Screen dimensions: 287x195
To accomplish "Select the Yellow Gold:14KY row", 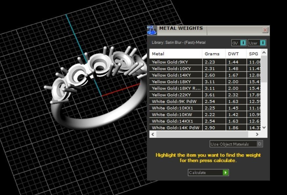I will (x=205, y=75).
